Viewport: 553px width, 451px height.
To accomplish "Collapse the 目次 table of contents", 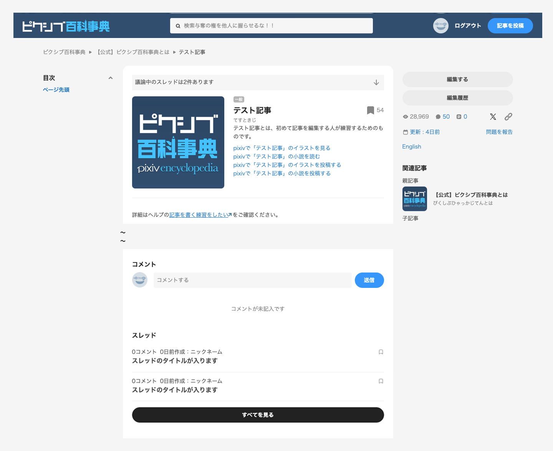I will pyautogui.click(x=111, y=78).
